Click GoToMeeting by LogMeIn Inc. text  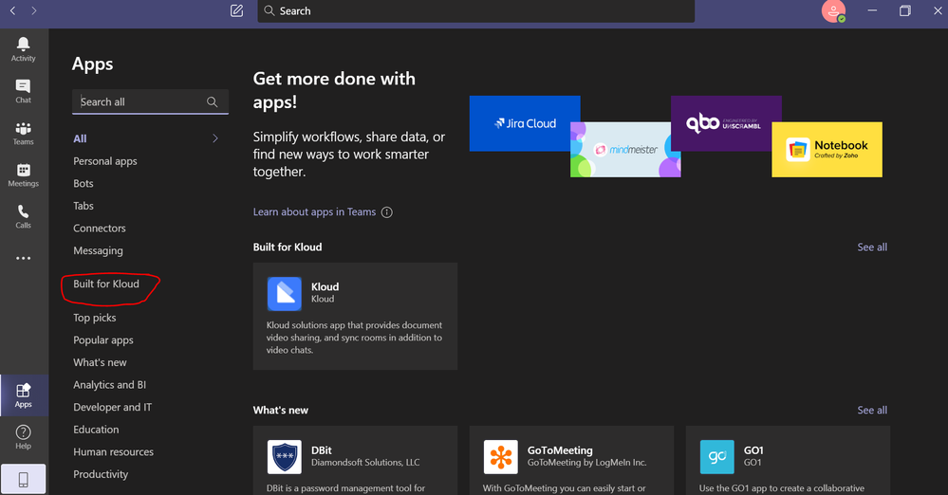[587, 463]
